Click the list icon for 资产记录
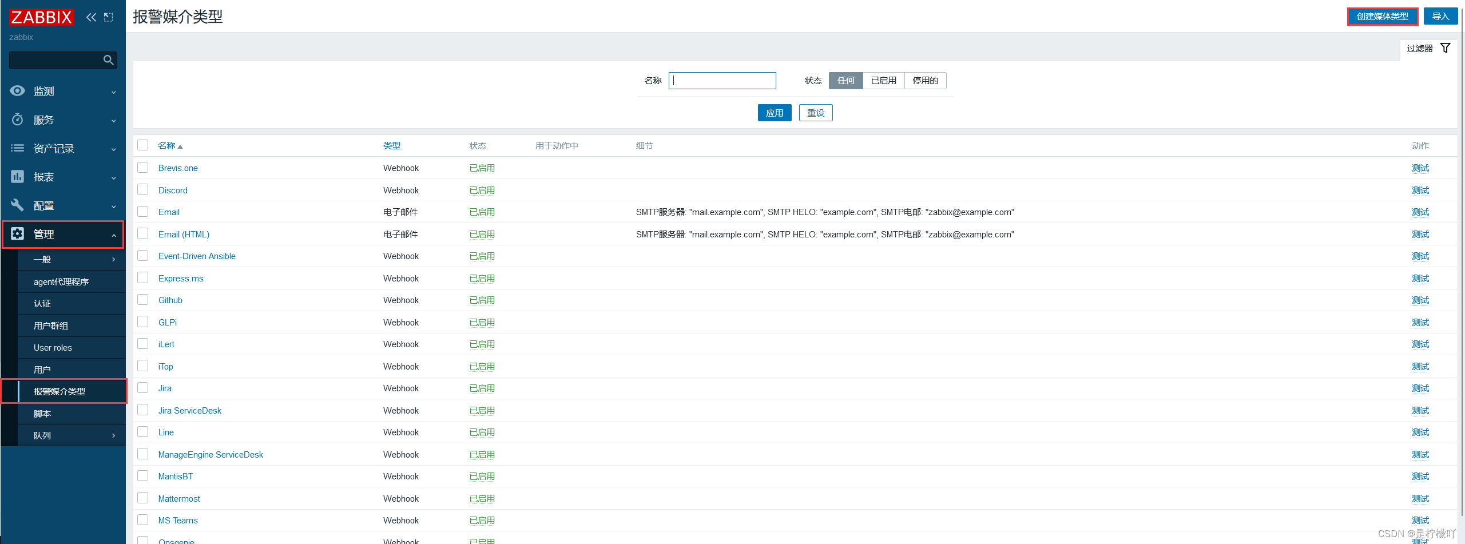This screenshot has width=1465, height=544. pos(18,148)
